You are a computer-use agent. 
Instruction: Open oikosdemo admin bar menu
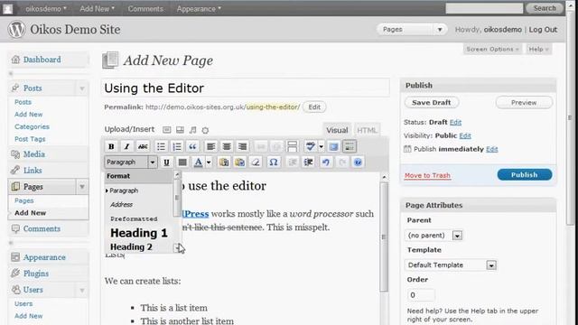tap(46, 8)
